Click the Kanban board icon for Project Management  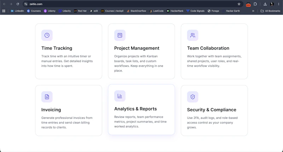coord(120,35)
